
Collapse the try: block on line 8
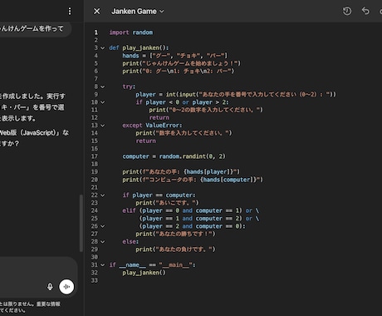click(x=103, y=86)
